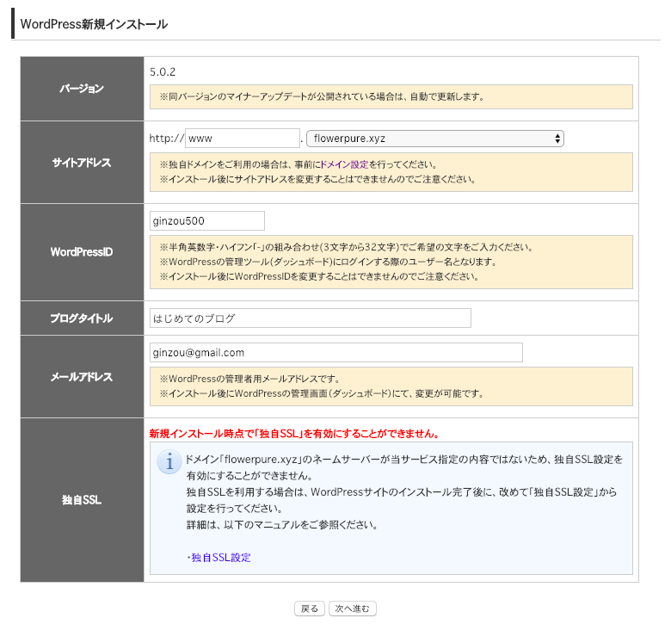Click the text 詳細は、以下のマニュアルをご参照ください
The height and width of the screenshot is (624, 671).
282,525
